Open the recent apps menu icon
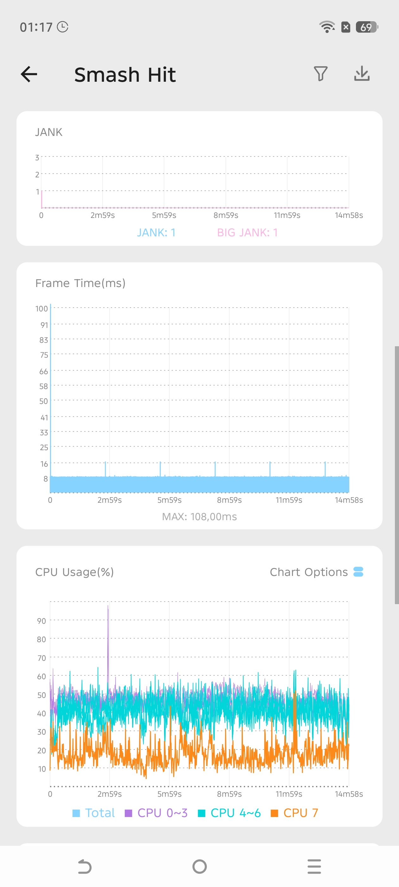399x887 pixels. (314, 866)
